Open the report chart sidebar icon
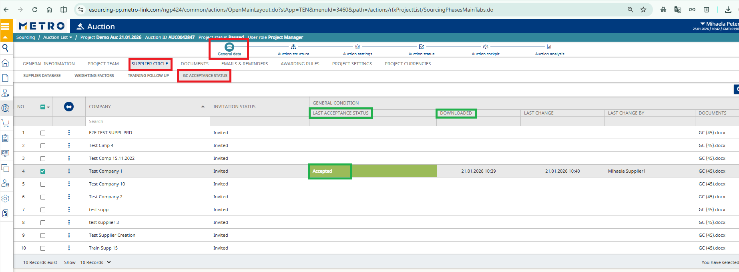 coord(5,213)
